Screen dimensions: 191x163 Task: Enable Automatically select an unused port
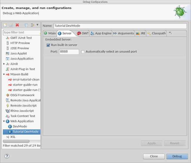click(x=83, y=52)
